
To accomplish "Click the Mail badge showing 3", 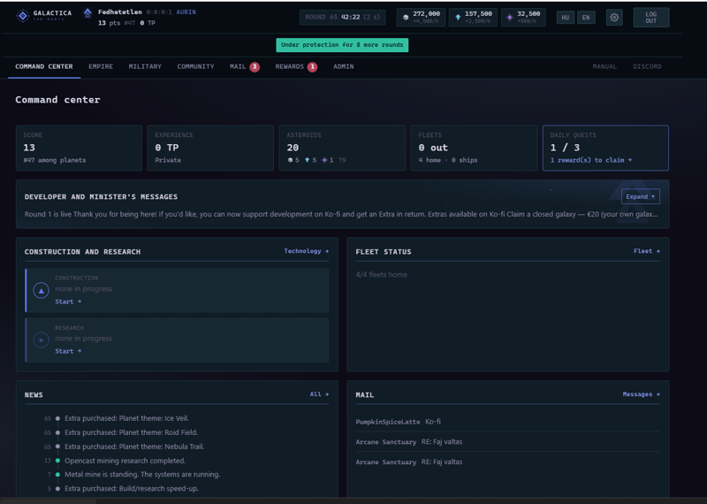I will 255,67.
